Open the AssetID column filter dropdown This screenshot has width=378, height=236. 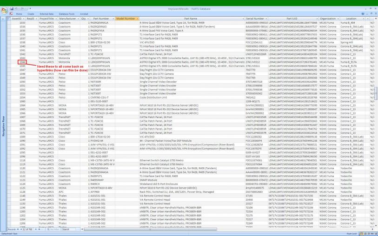(24, 19)
